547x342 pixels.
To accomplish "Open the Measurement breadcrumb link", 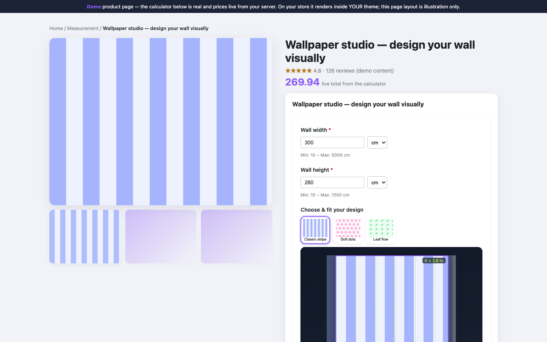I will click(x=83, y=28).
